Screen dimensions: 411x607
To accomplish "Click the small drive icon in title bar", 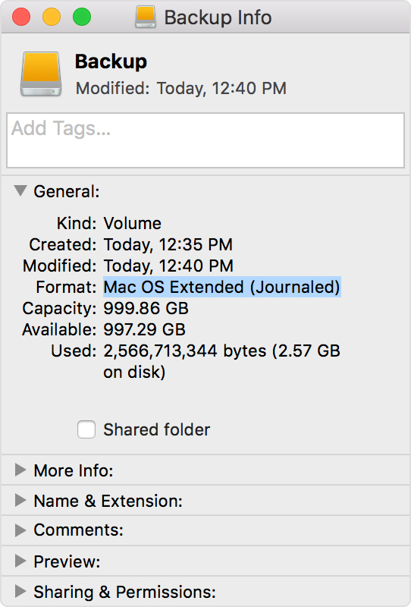I will coord(146,17).
